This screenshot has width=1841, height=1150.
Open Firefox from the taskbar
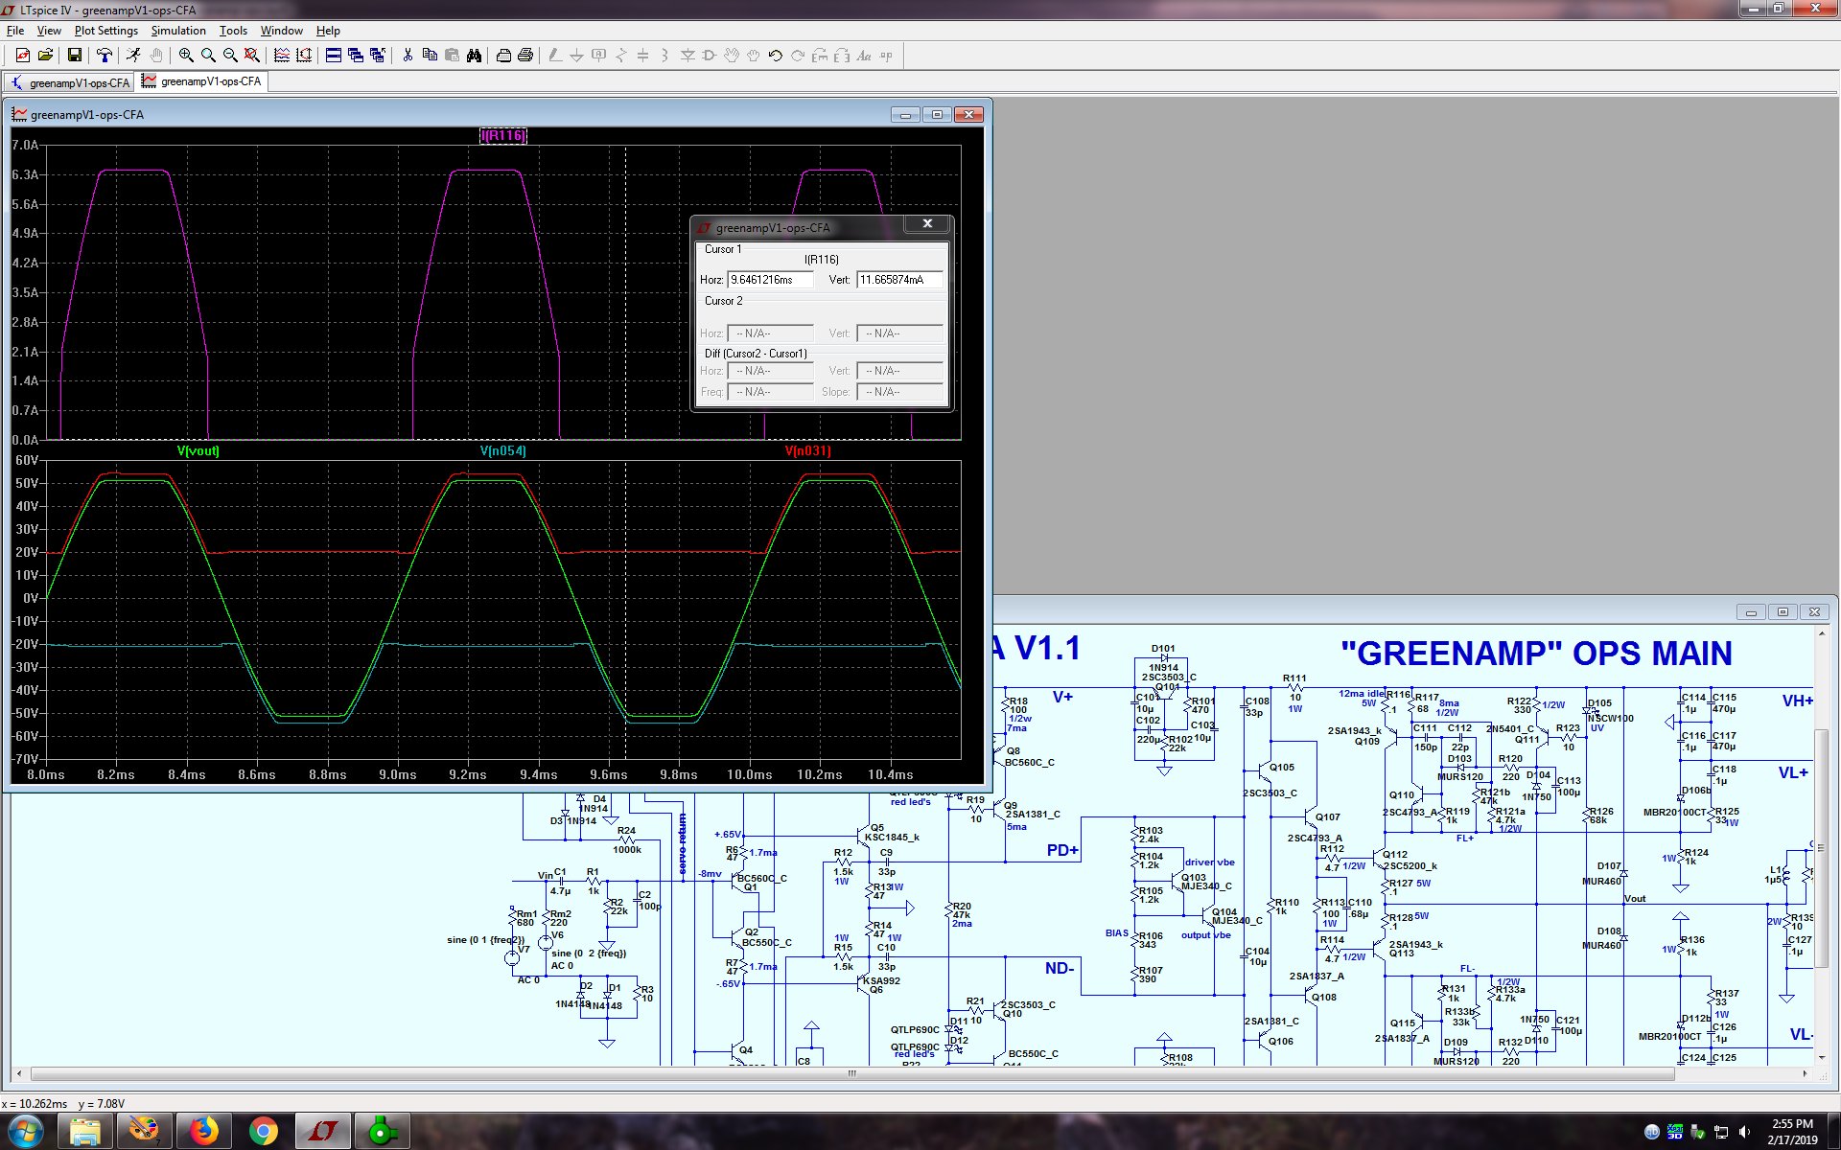pyautogui.click(x=203, y=1132)
